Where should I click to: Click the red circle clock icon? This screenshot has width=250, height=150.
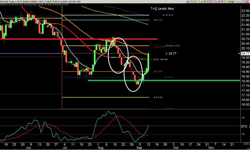208,2
